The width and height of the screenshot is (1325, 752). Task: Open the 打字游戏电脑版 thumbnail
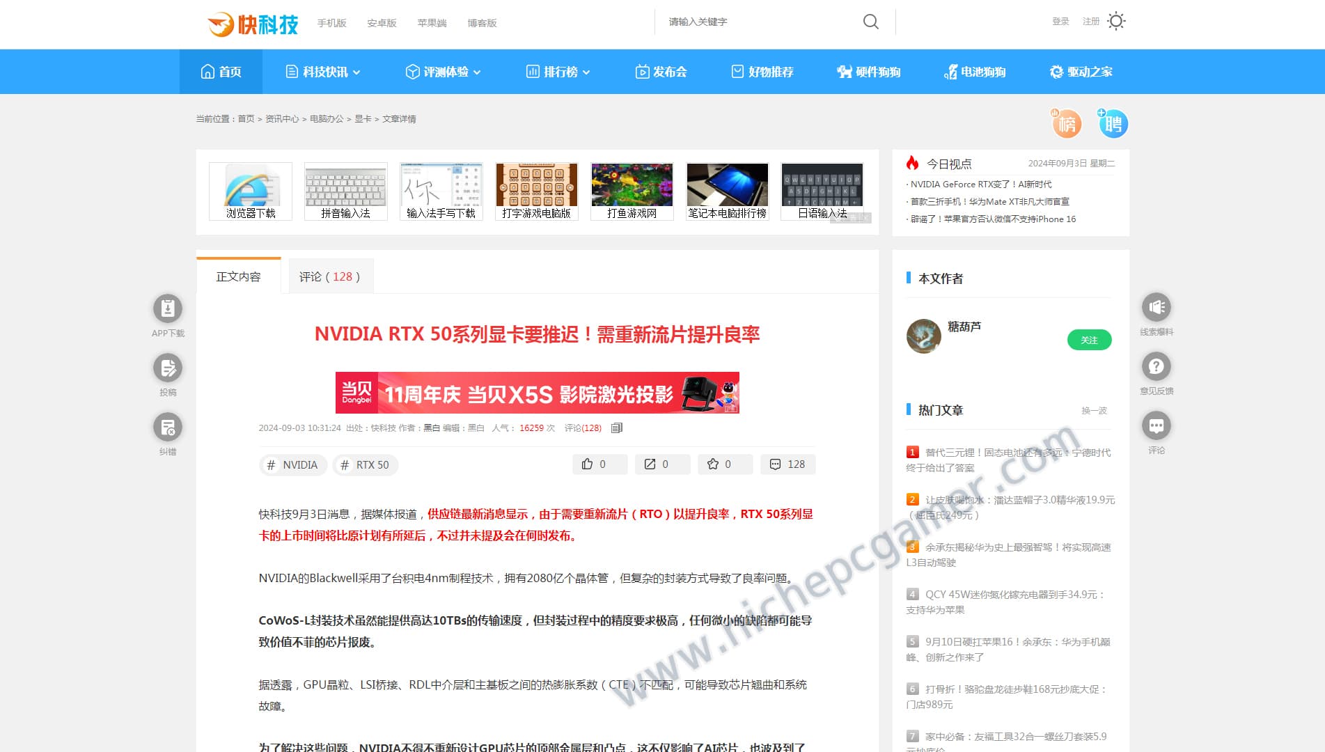point(537,191)
